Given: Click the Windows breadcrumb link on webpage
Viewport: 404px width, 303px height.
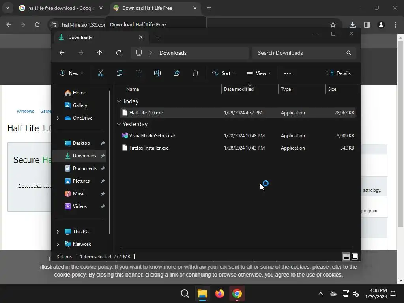Looking at the screenshot, I should (25, 111).
